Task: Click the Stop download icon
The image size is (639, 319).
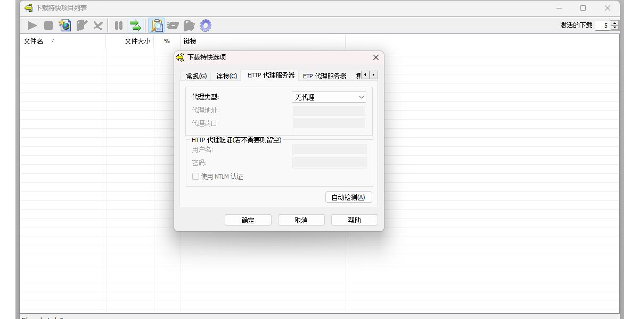Action: pos(47,25)
